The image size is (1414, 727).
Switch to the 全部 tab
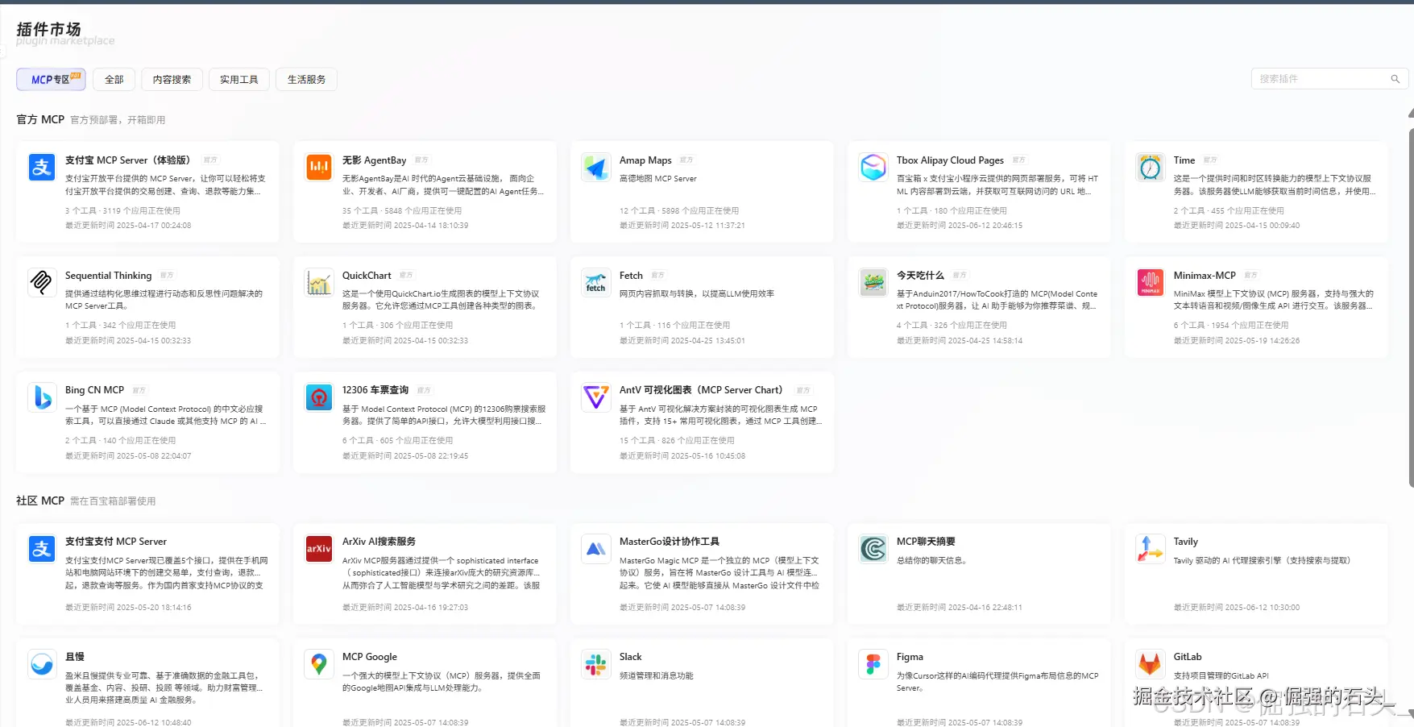pos(114,79)
